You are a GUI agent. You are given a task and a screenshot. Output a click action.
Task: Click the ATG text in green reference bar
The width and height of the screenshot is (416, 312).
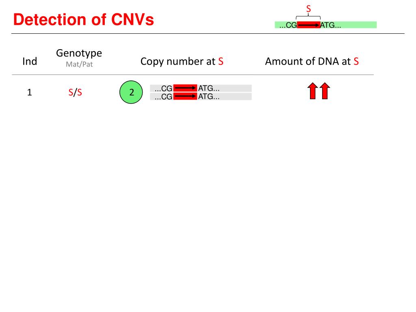(331, 25)
